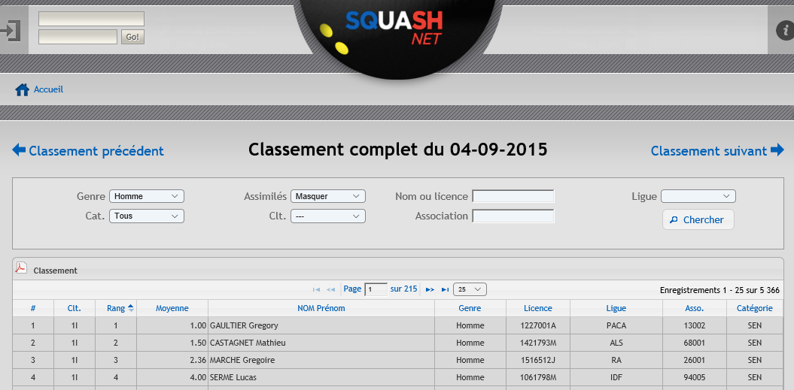Select GAULTIER Gregory row name
The height and width of the screenshot is (390, 794).
pyautogui.click(x=244, y=325)
